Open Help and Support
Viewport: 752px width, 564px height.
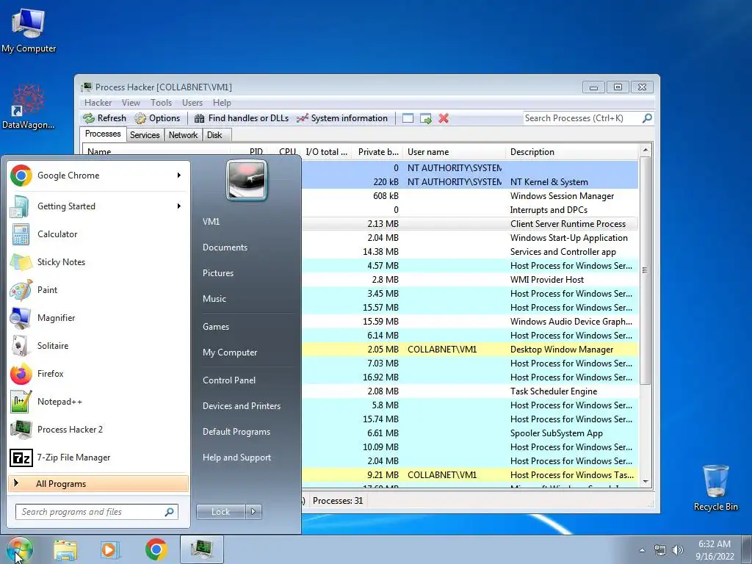(x=237, y=458)
